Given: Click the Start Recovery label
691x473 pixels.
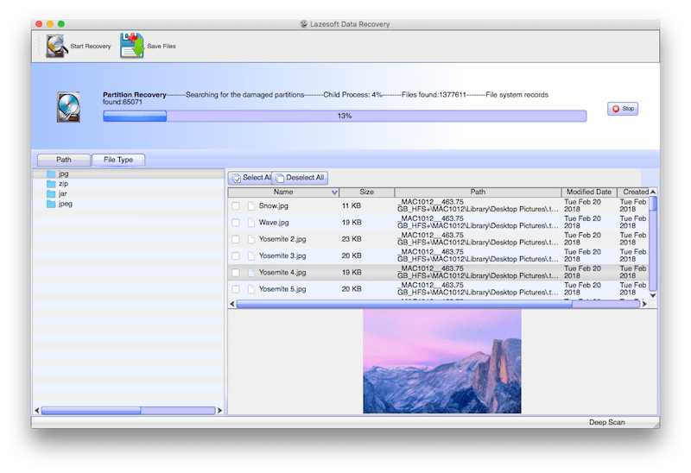Looking at the screenshot, I should (x=91, y=47).
